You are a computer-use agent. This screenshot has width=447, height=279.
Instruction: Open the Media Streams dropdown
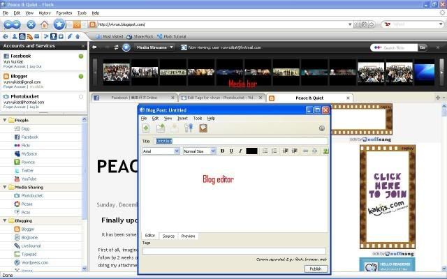(155, 47)
